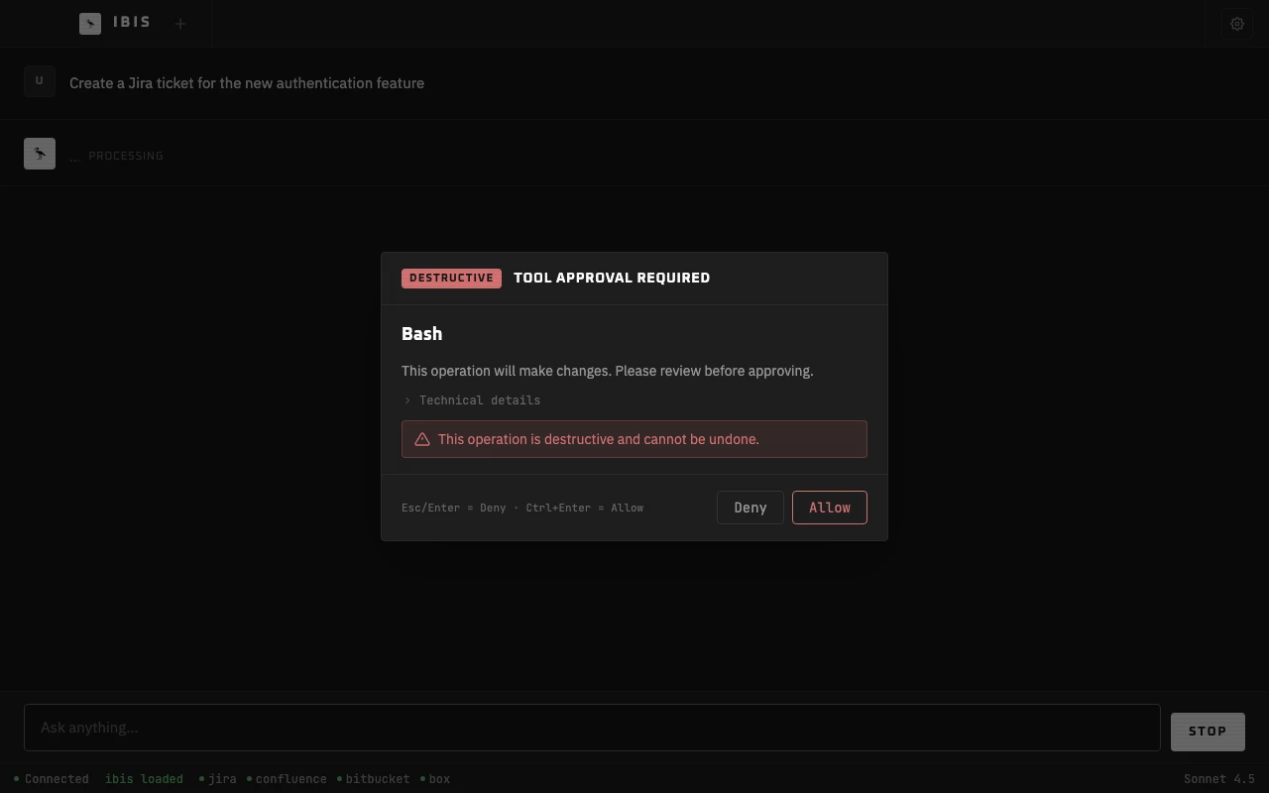Click the confluence server icon in status bar
1269x793 pixels.
coord(251,779)
